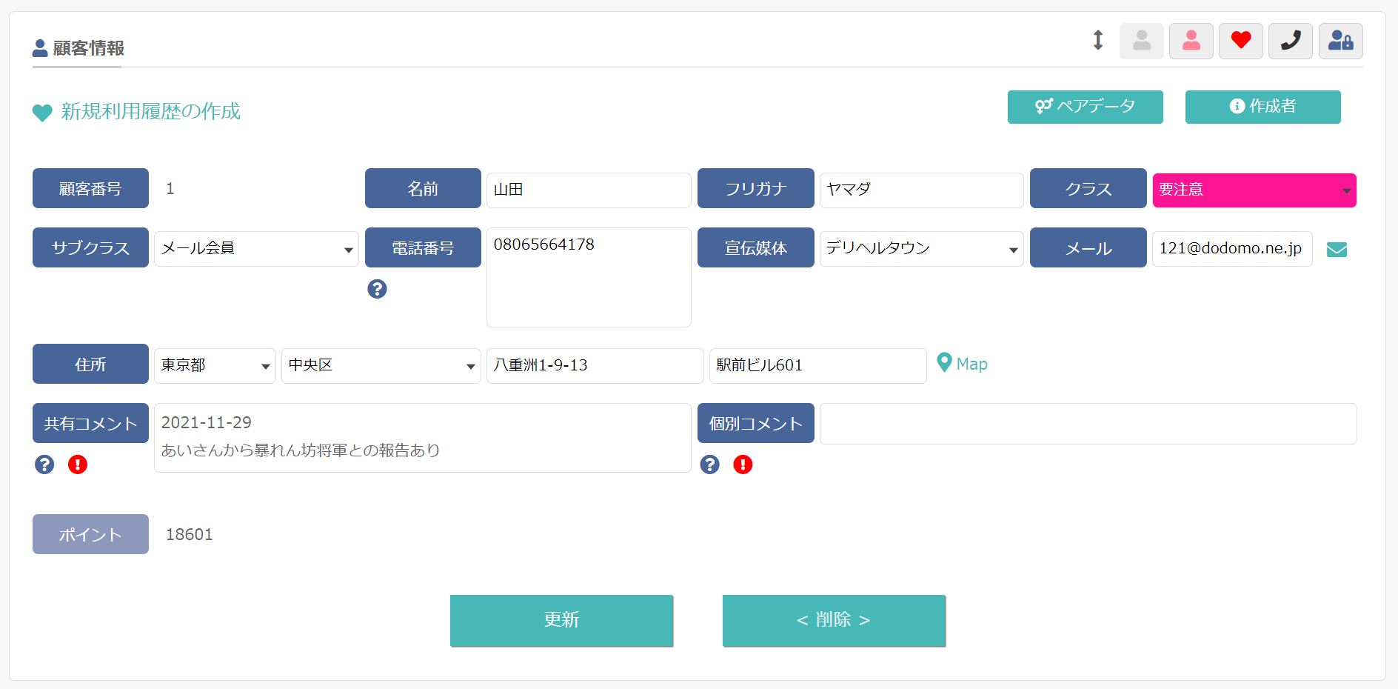Click the pink person icon button
1398x689 pixels.
tap(1191, 41)
